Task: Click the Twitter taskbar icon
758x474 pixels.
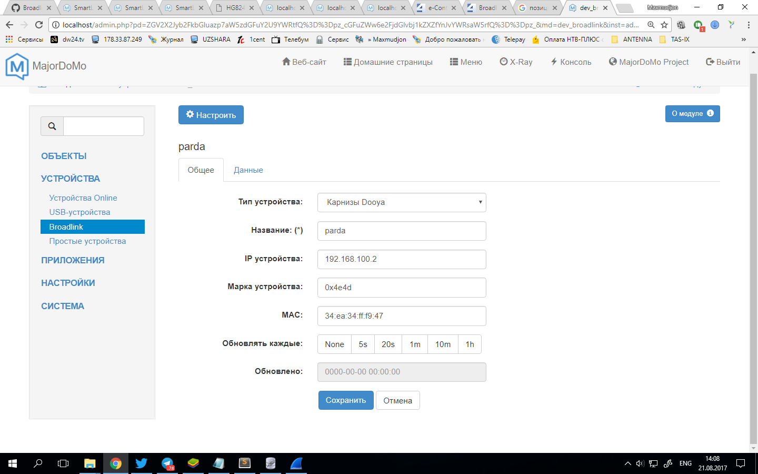Action: [x=141, y=463]
